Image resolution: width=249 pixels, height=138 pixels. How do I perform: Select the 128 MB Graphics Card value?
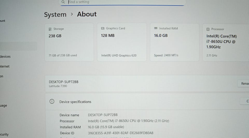tap(108, 35)
